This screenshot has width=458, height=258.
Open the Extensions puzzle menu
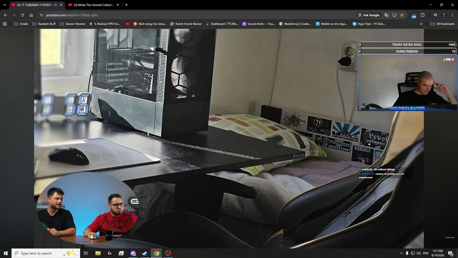point(423,15)
